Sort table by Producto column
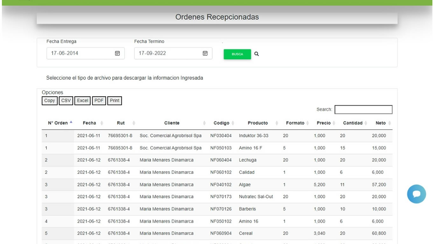Screen dimensions: 434x244 [x=258, y=123]
